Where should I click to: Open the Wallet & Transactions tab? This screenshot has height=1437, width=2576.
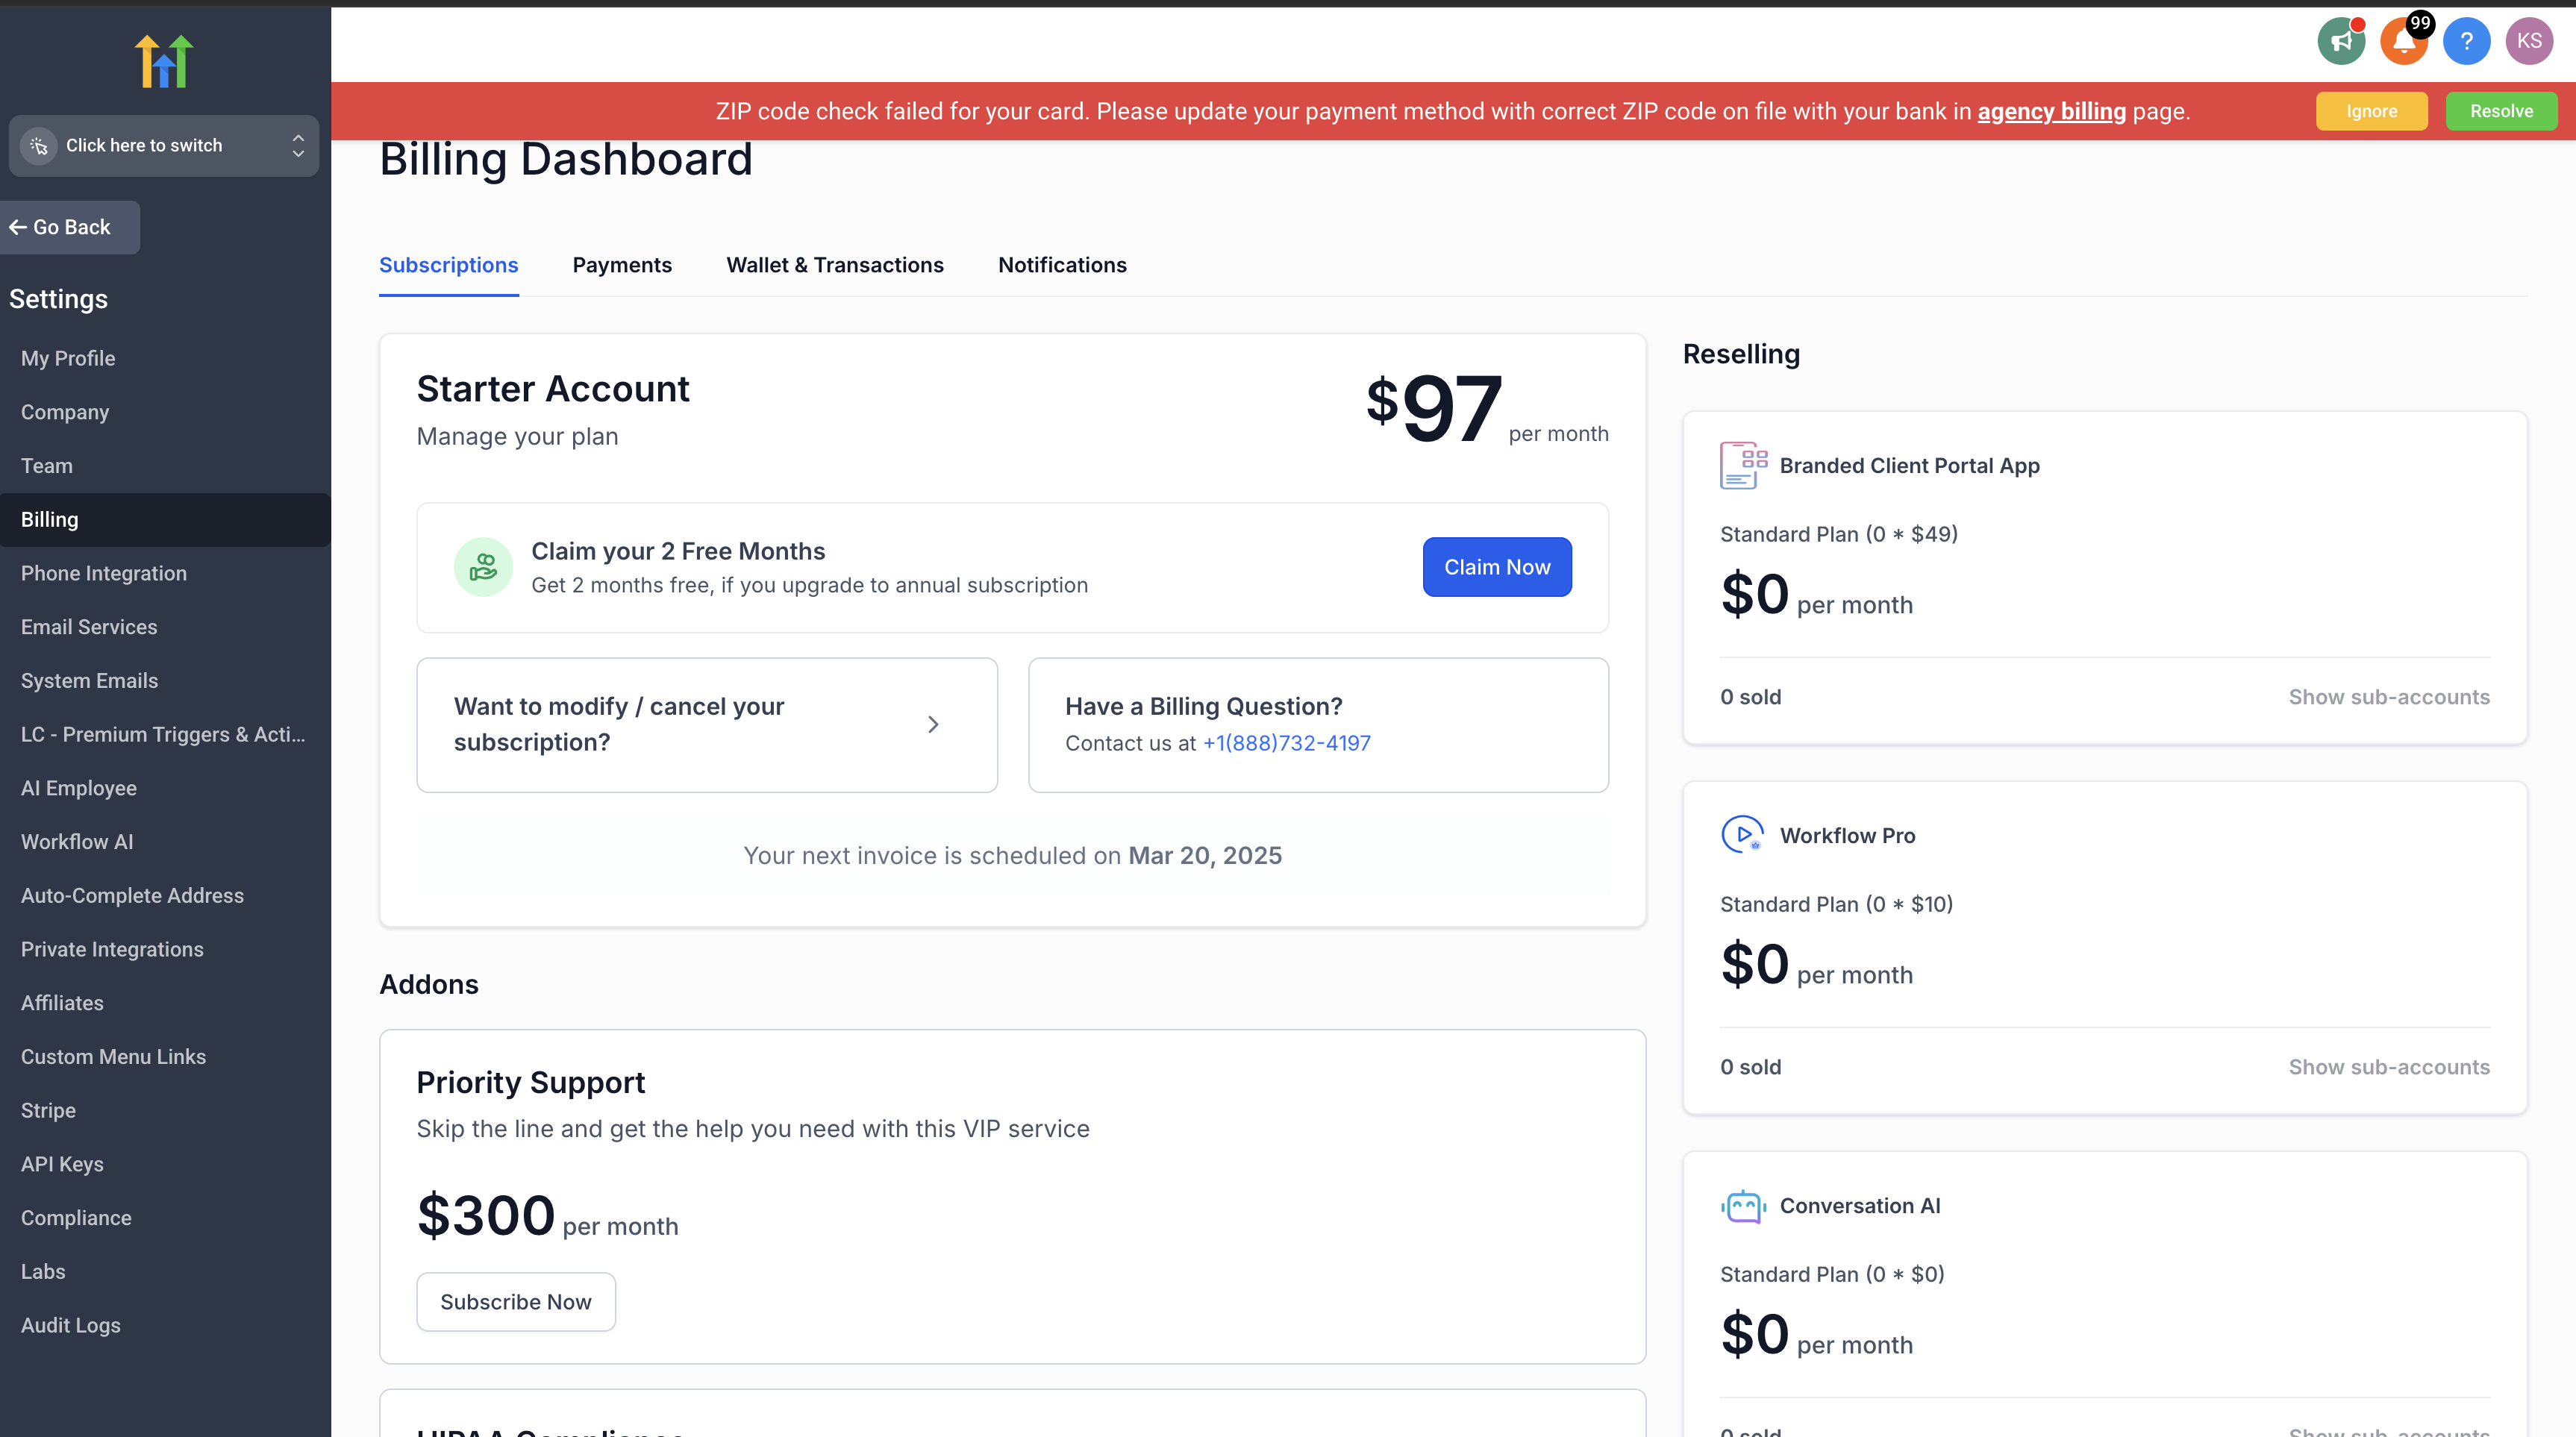click(835, 265)
